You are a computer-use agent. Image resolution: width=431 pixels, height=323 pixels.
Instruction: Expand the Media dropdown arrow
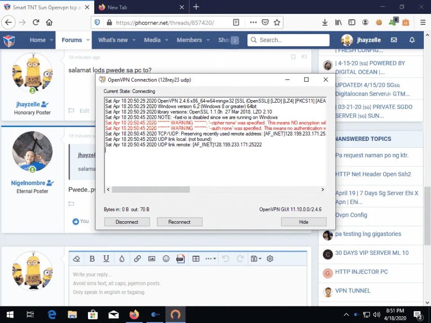(166, 40)
